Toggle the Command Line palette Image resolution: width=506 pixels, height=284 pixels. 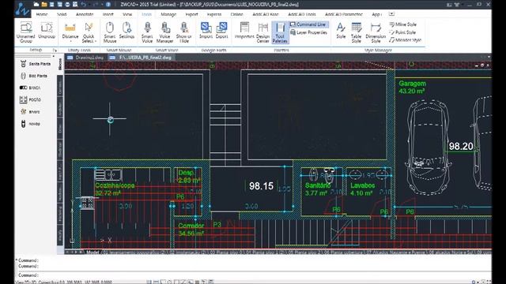click(308, 24)
